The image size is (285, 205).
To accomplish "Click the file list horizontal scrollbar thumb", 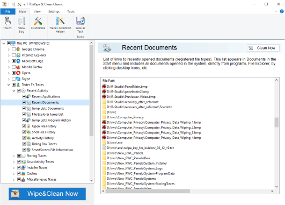I will point(148,191).
